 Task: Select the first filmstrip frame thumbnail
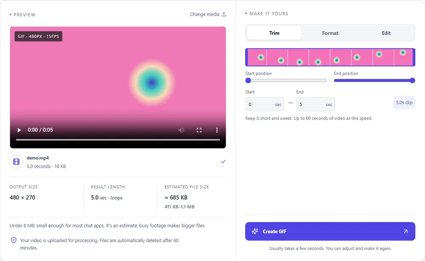pyautogui.click(x=257, y=57)
